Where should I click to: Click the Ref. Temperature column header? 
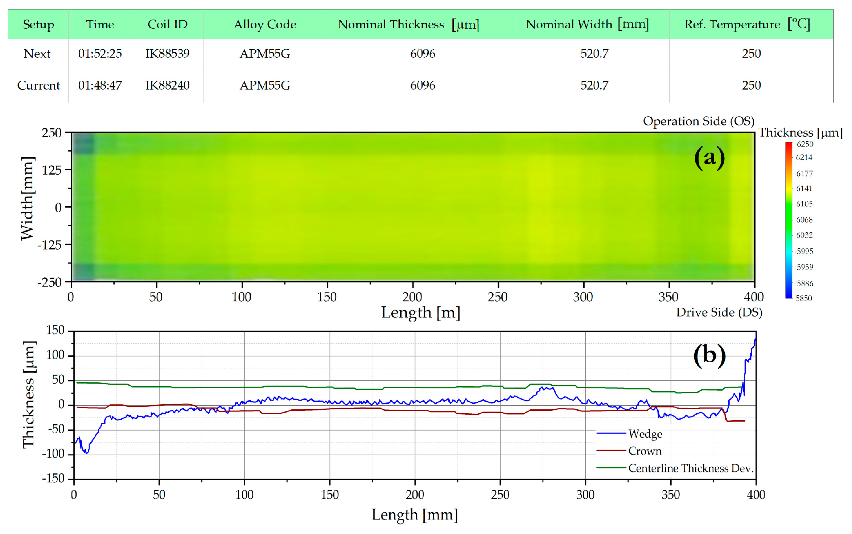pos(747,24)
